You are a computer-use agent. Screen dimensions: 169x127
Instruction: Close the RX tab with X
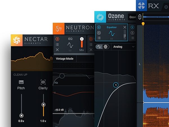(166, 7)
